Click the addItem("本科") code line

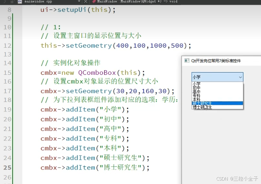pyautogui.click(x=85, y=148)
